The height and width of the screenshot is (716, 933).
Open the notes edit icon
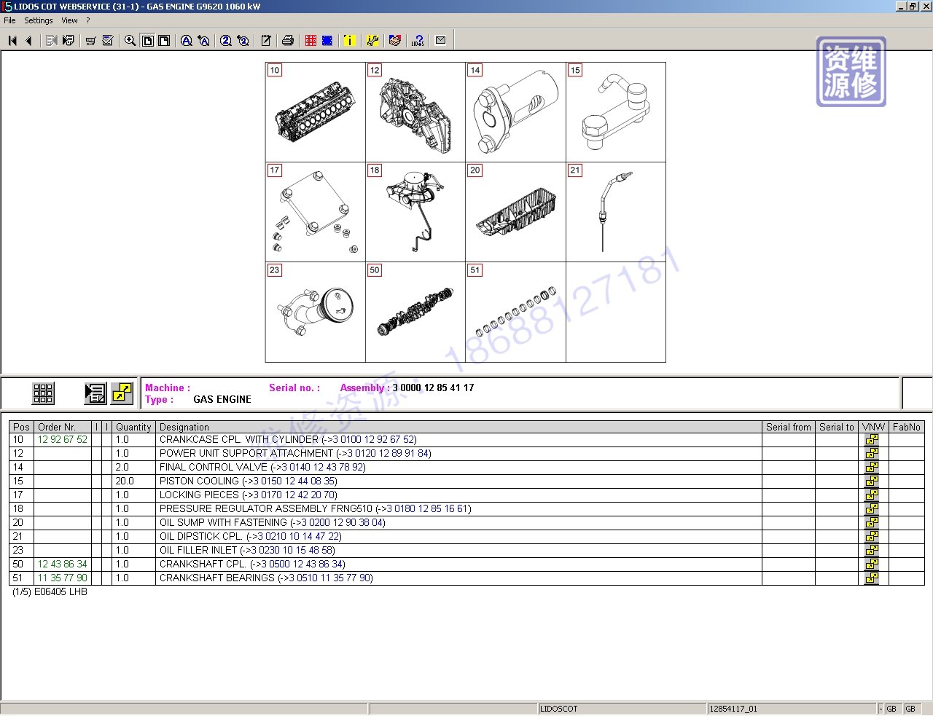(x=266, y=41)
